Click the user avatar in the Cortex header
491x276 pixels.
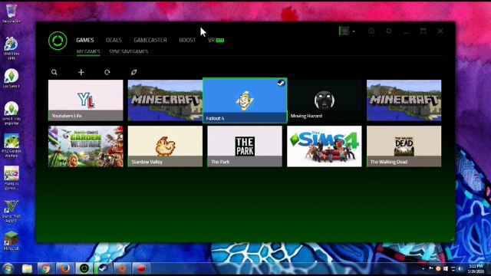point(344,31)
